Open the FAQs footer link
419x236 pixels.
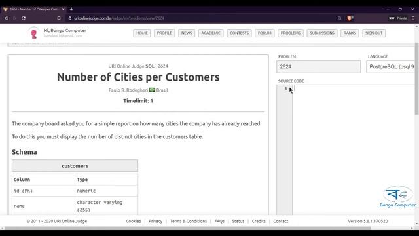coord(219,221)
